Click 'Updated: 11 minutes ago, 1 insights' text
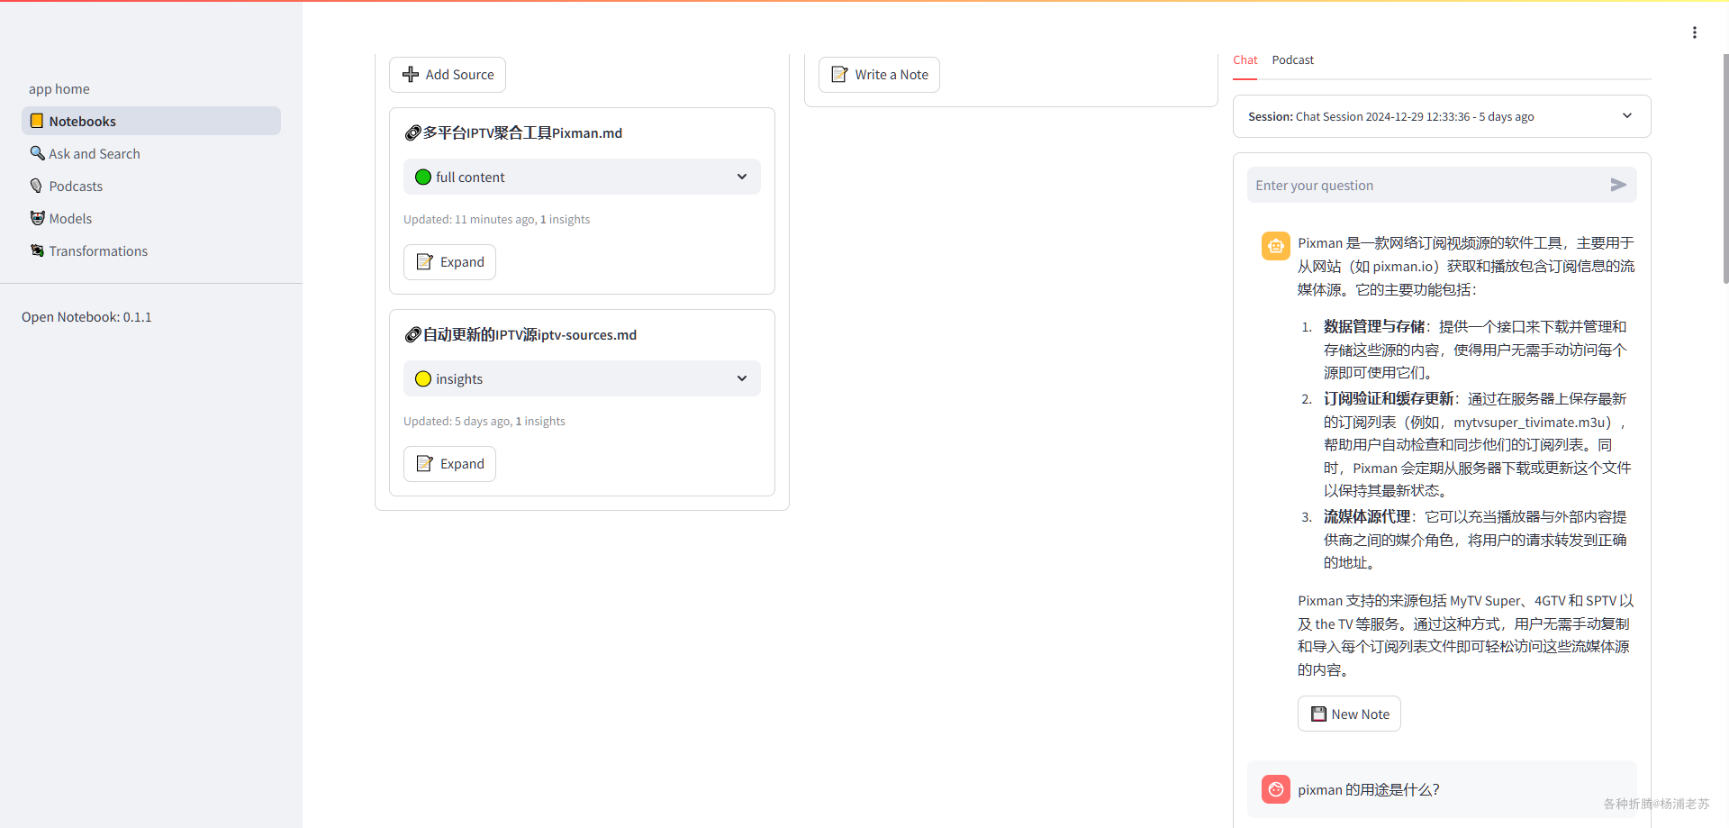 click(x=496, y=219)
